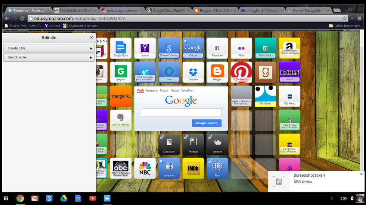This screenshot has height=205, width=366.
Task: Open the Evernote tile
Action: [121, 120]
